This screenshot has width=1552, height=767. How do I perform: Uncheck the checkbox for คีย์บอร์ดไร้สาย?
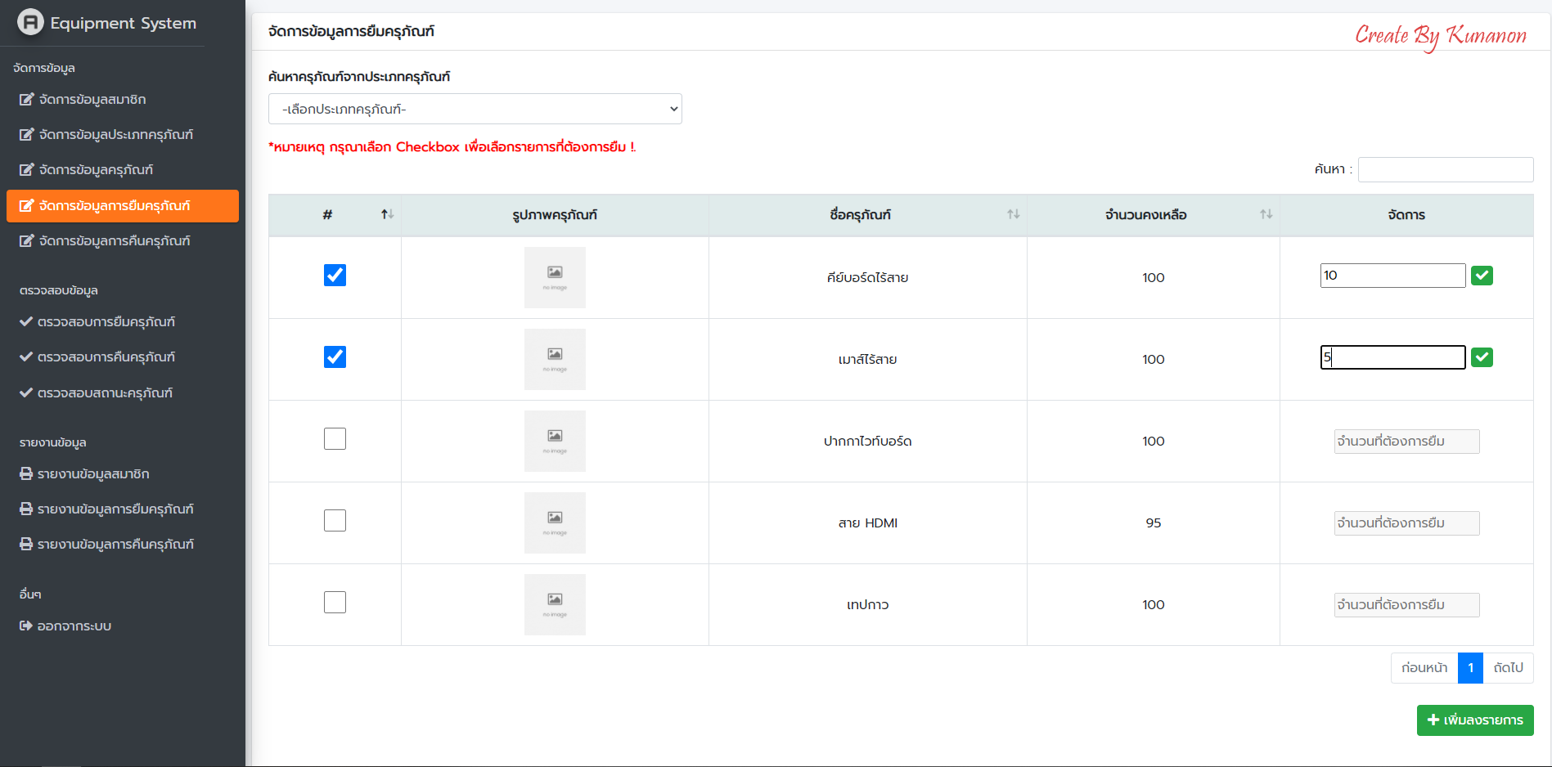pos(335,276)
